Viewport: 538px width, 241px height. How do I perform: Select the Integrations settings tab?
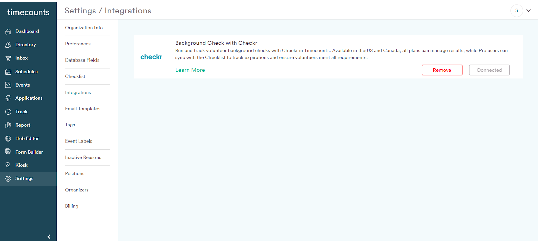[x=78, y=92]
